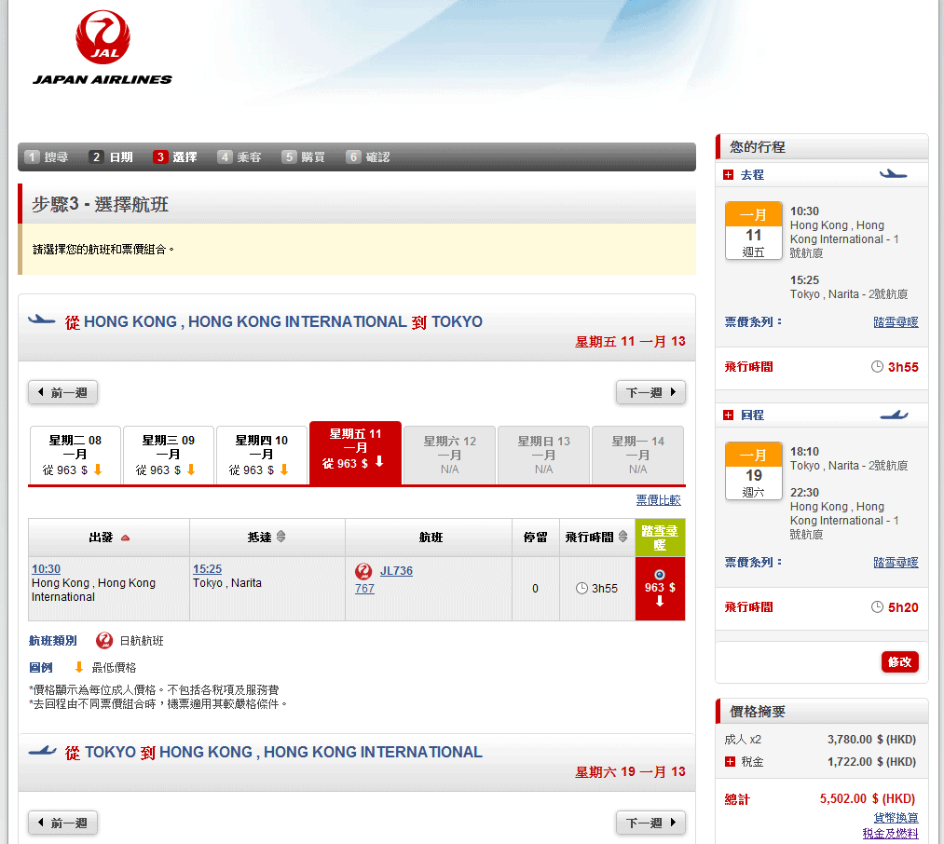Select the 963 $ fare radio button
944x844 pixels.
pos(660,574)
